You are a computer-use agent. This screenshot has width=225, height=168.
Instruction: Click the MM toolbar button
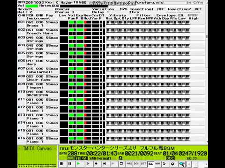[x=157, y=164]
